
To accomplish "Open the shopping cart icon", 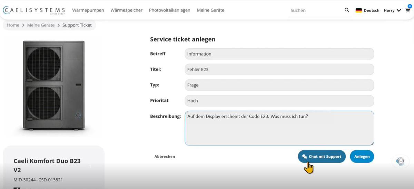I will tap(407, 10).
